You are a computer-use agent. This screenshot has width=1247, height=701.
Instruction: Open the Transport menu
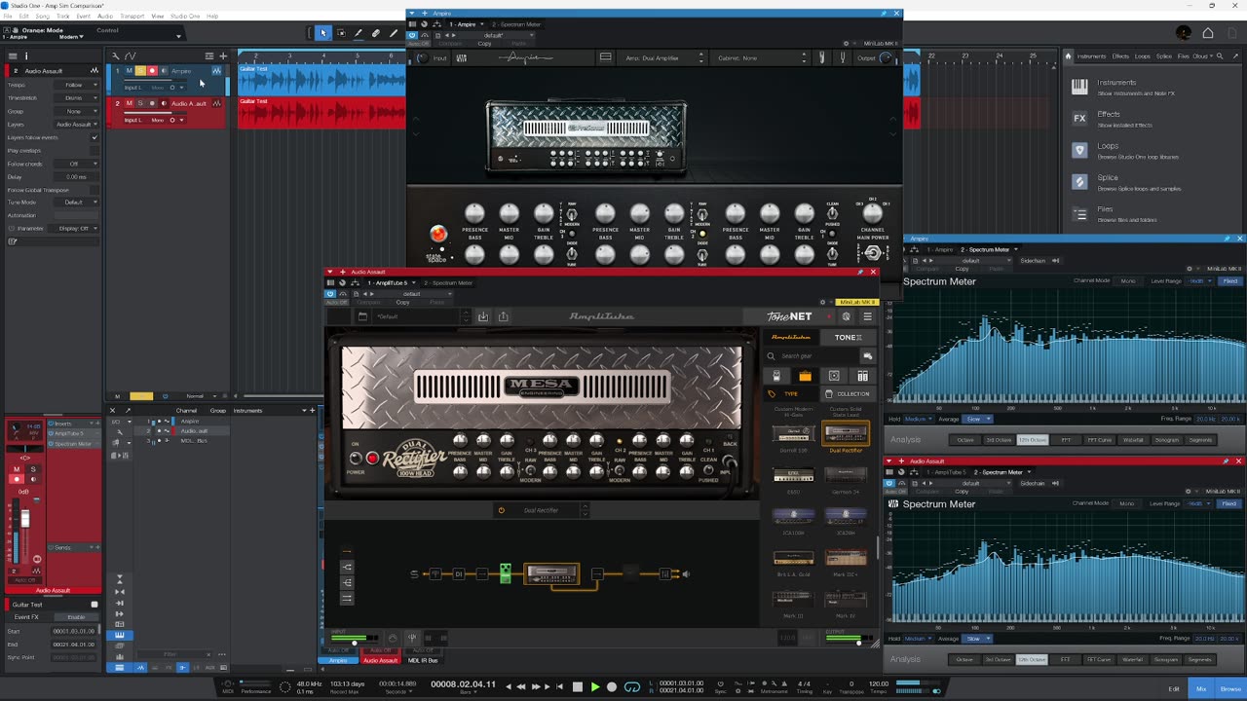(132, 17)
